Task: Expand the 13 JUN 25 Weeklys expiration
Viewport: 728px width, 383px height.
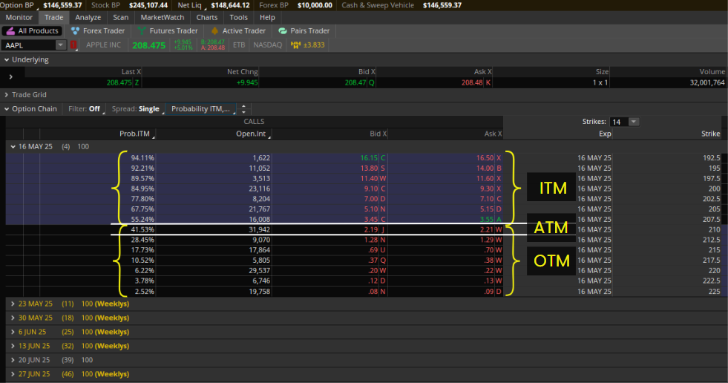Action: [x=13, y=346]
